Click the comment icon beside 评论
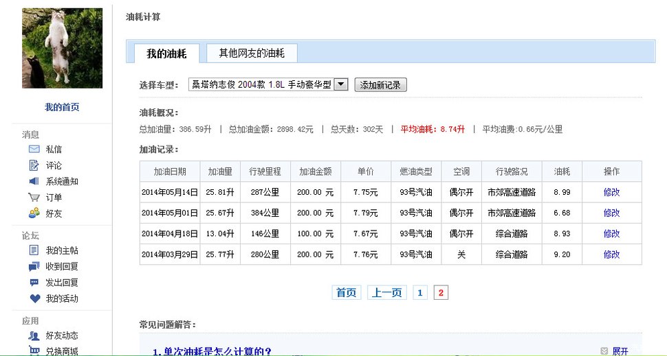The width and height of the screenshot is (667, 356). point(34,165)
